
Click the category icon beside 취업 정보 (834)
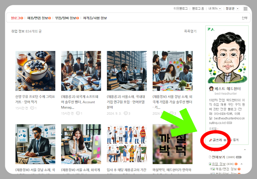(210, 164)
